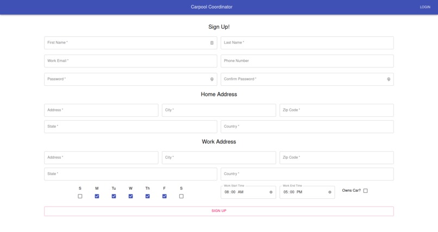Click the Owns Car? label
The width and height of the screenshot is (438, 232).
[352, 190]
